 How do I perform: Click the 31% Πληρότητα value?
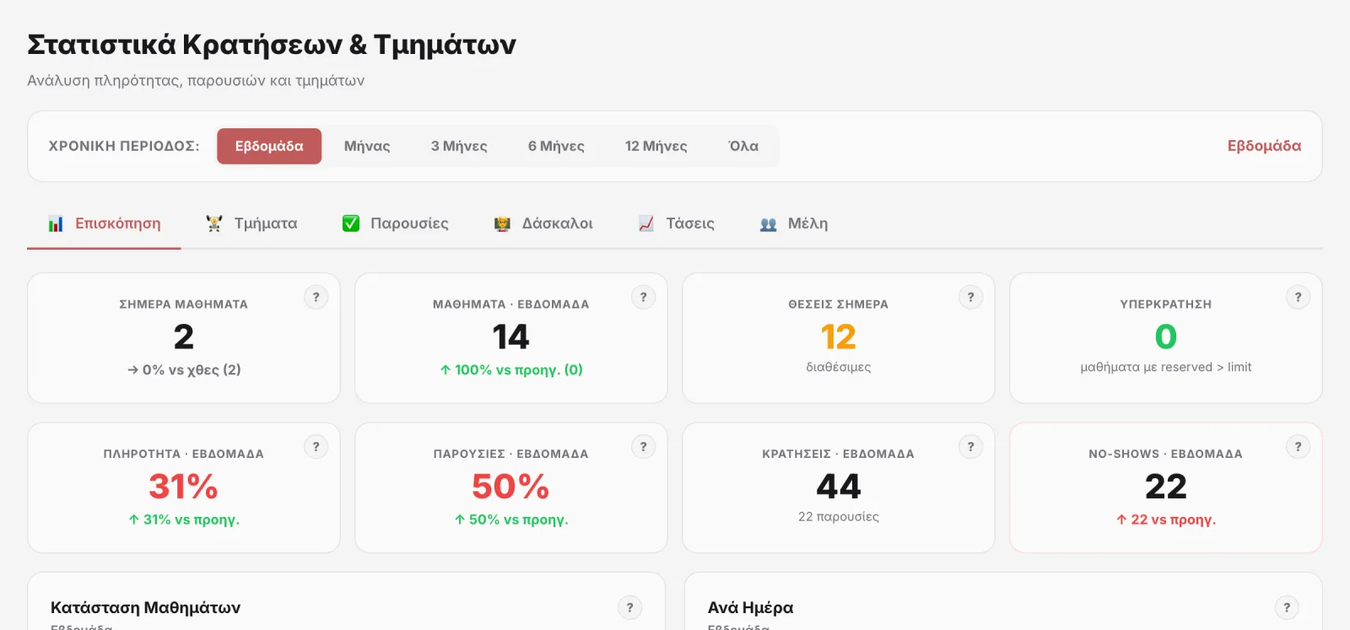tap(183, 487)
